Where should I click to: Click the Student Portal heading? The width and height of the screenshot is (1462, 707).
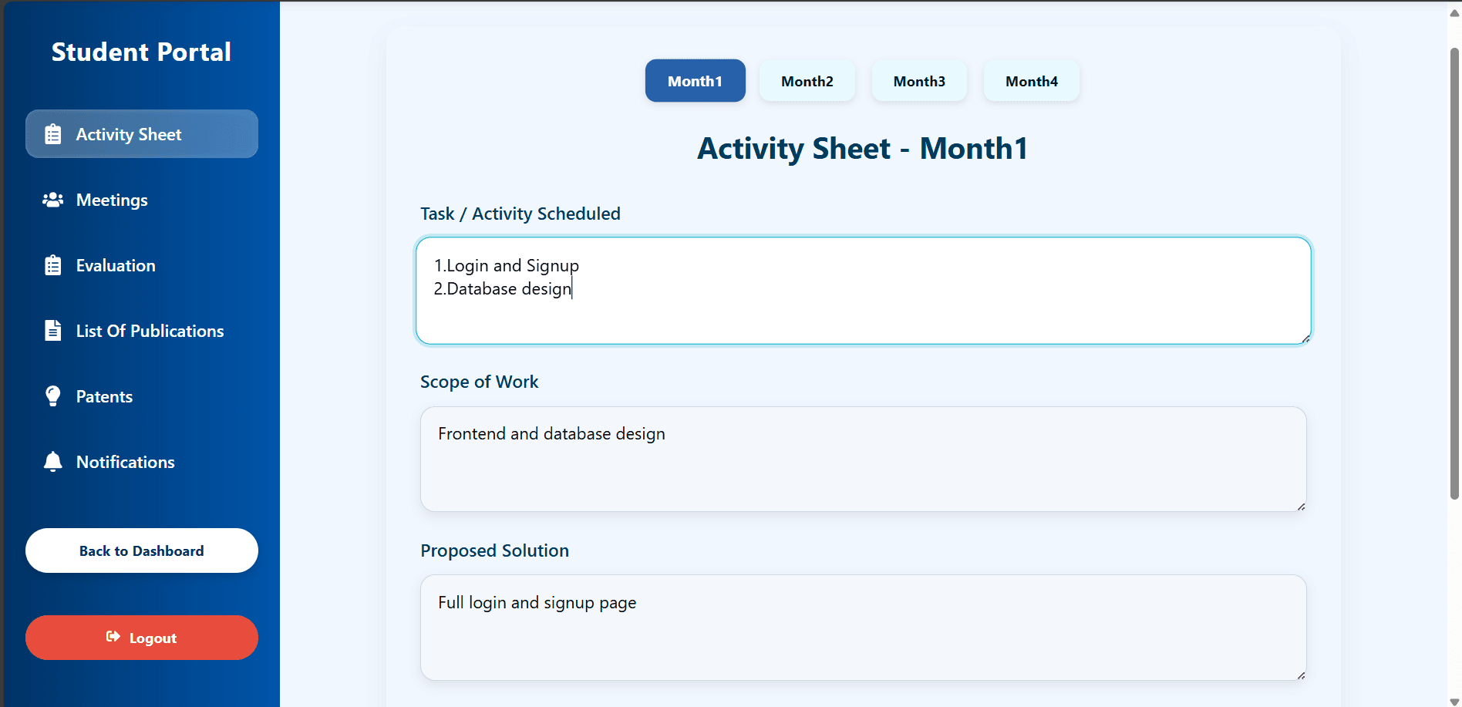(x=141, y=52)
